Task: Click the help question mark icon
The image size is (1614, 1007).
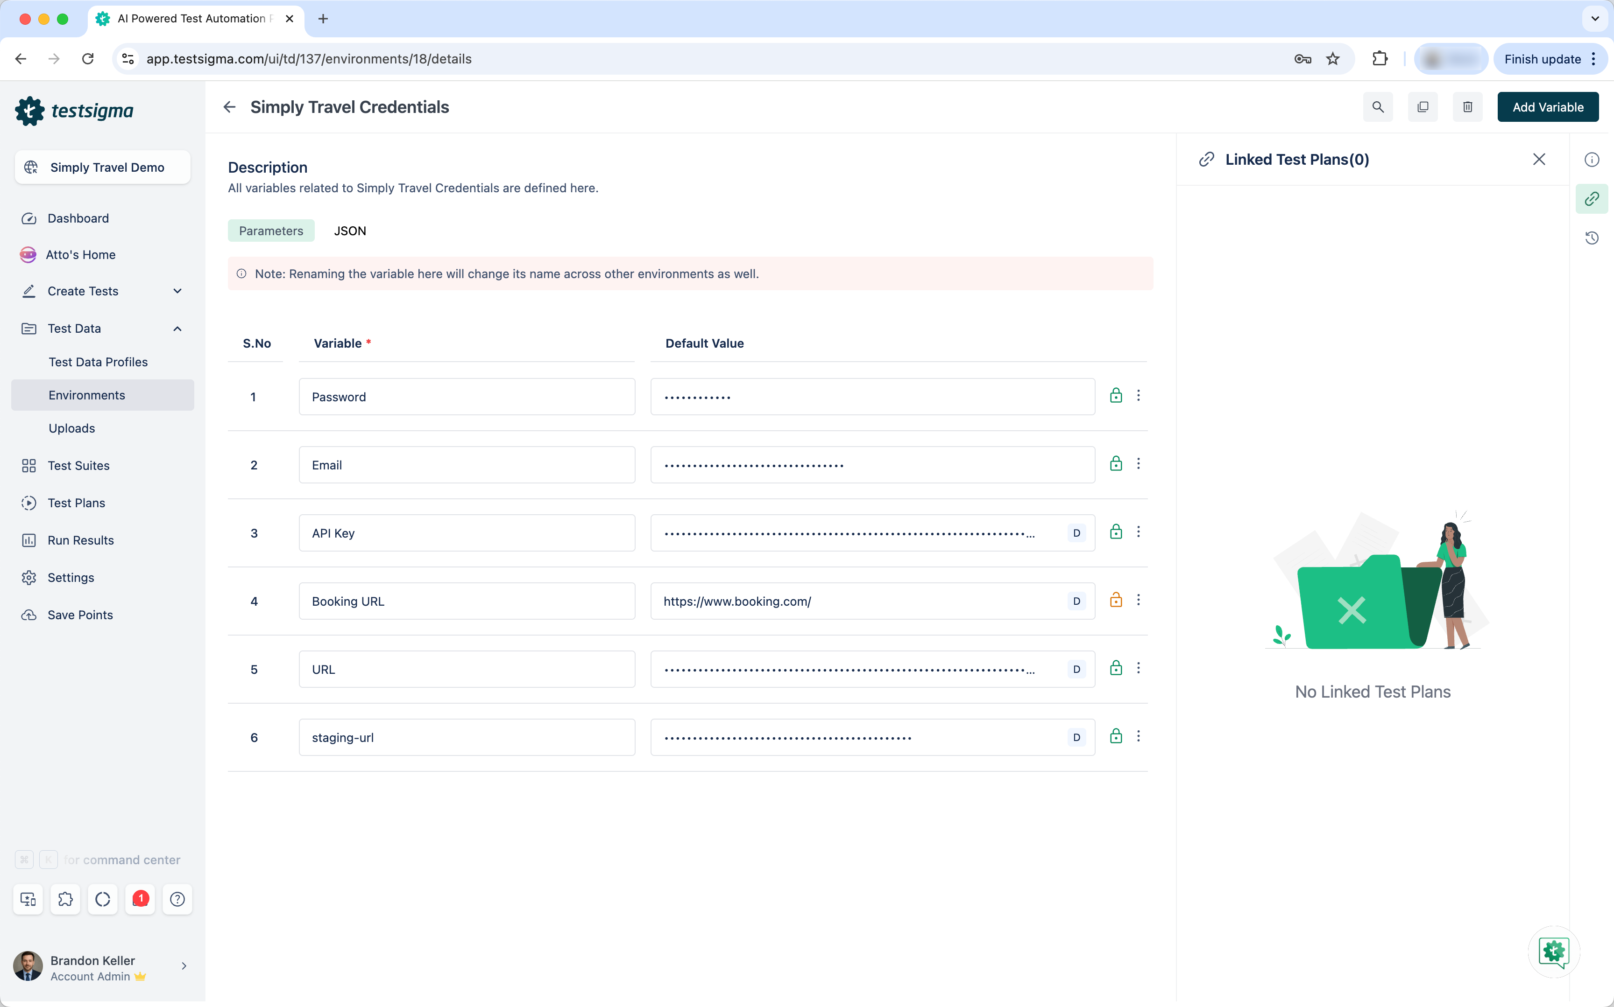Action: tap(177, 899)
